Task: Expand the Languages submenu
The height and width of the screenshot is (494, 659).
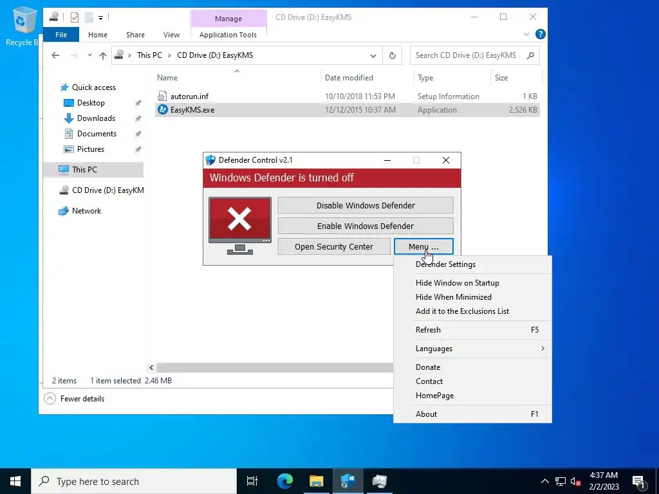Action: tap(473, 349)
